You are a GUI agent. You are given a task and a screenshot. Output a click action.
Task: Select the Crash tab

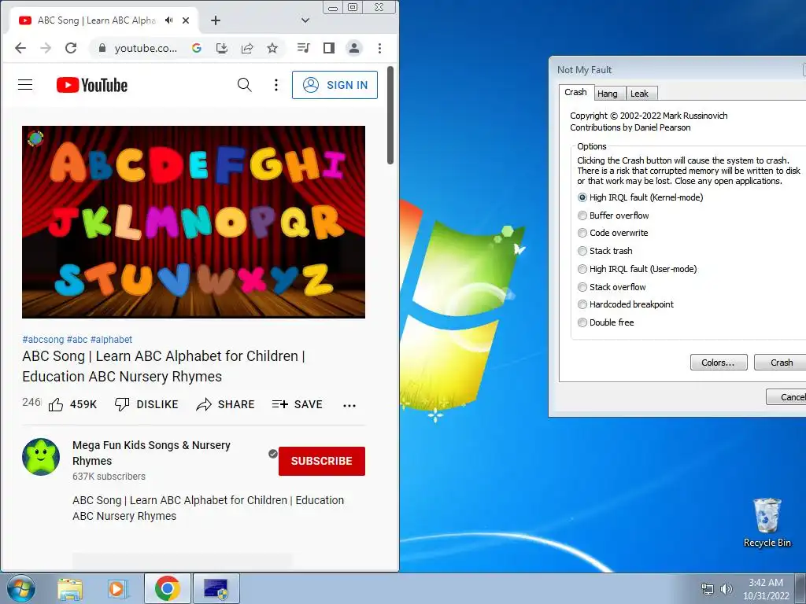coord(575,92)
